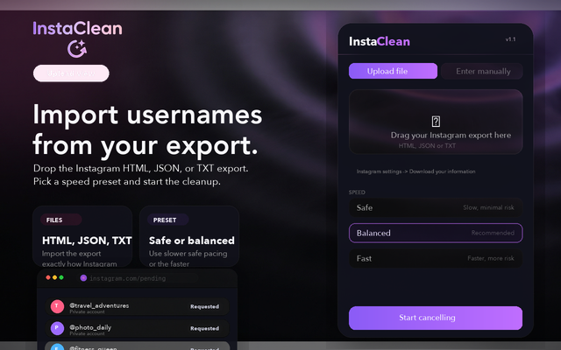Click Requested button for @photo_daily
This screenshot has width=561, height=350.
point(204,328)
